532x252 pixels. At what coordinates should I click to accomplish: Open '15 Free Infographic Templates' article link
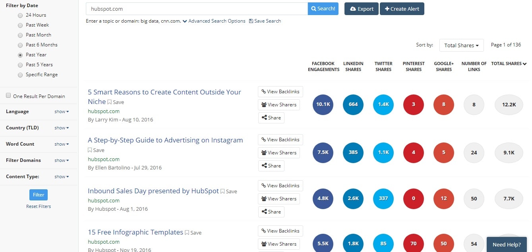click(x=135, y=232)
